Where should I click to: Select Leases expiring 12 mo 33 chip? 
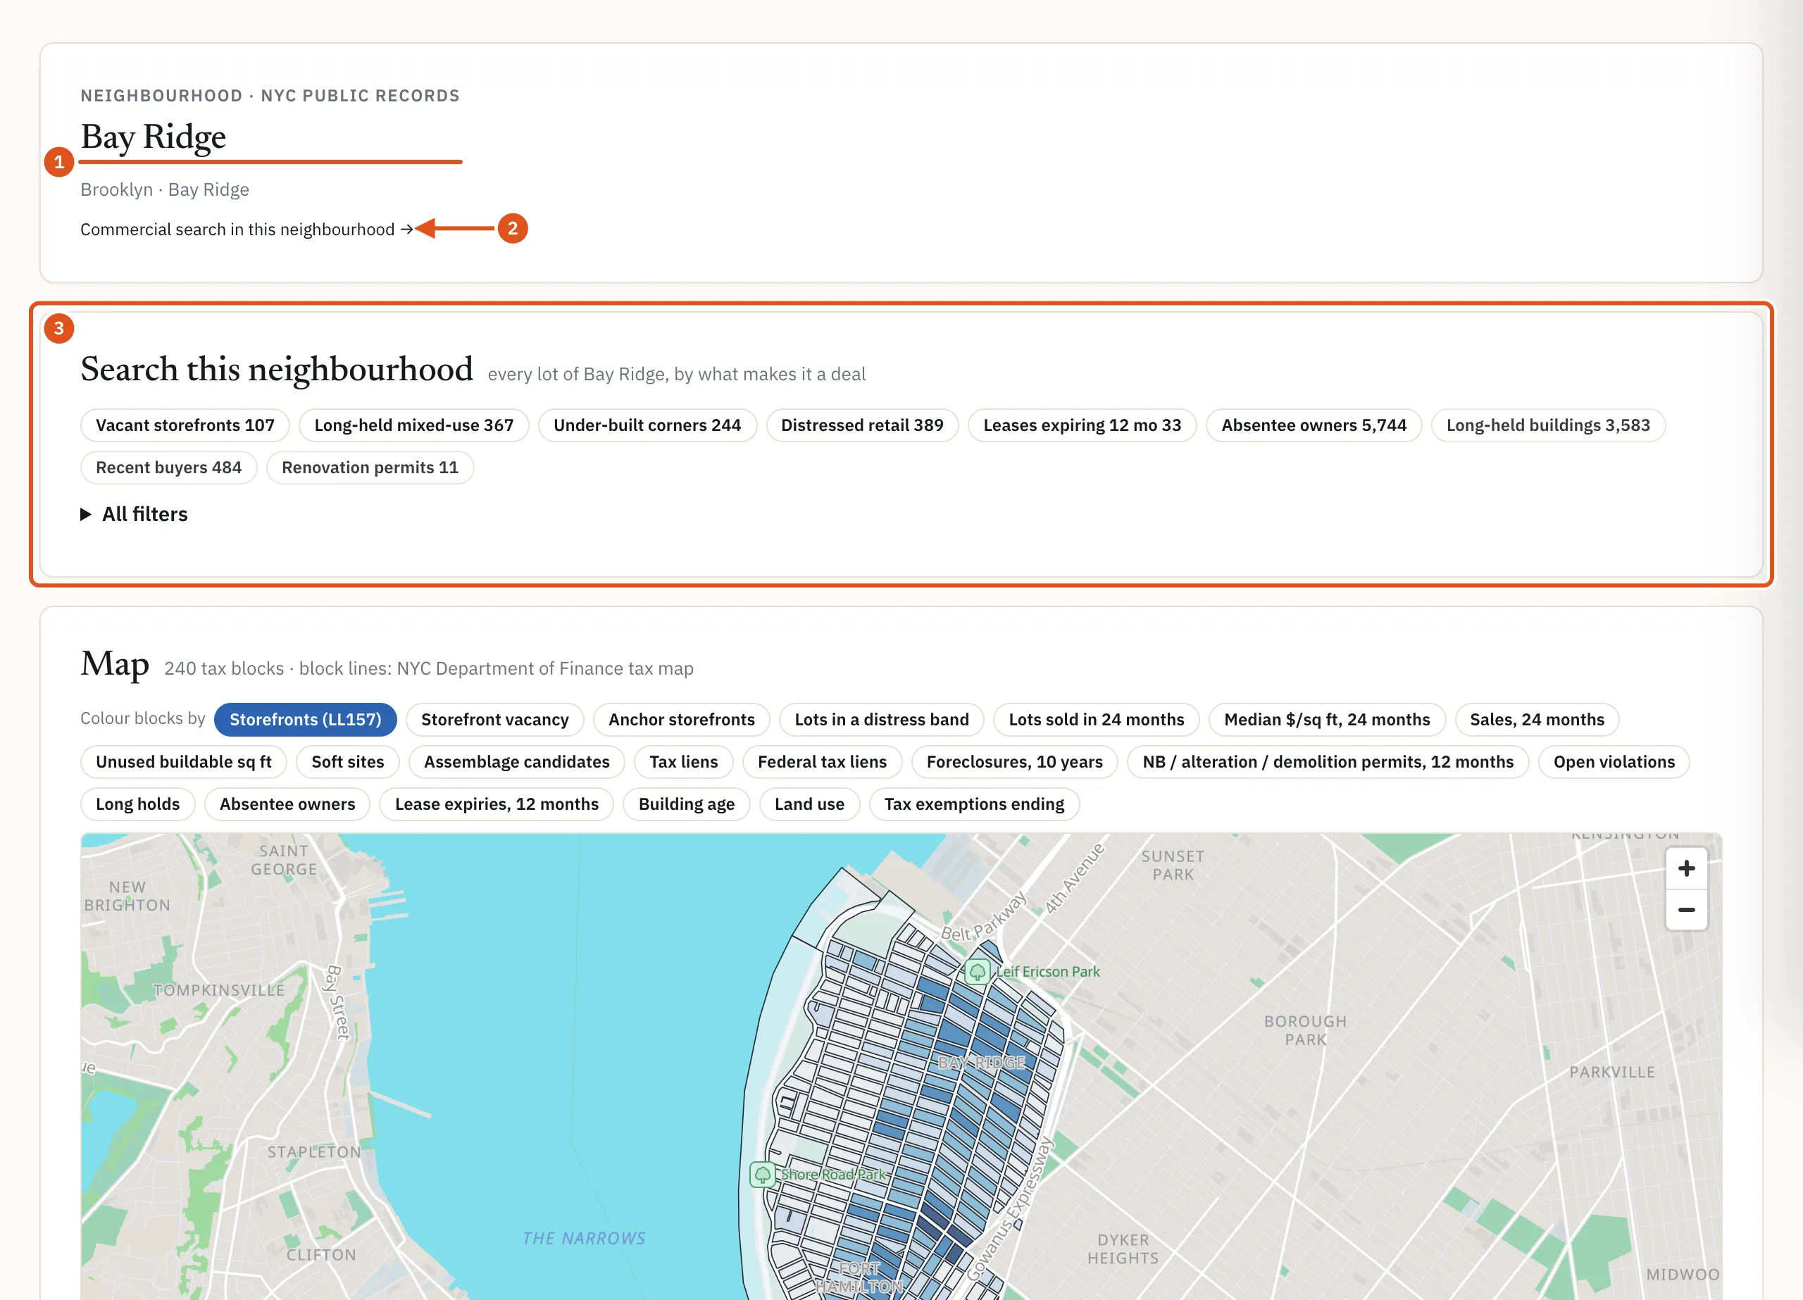[1082, 425]
